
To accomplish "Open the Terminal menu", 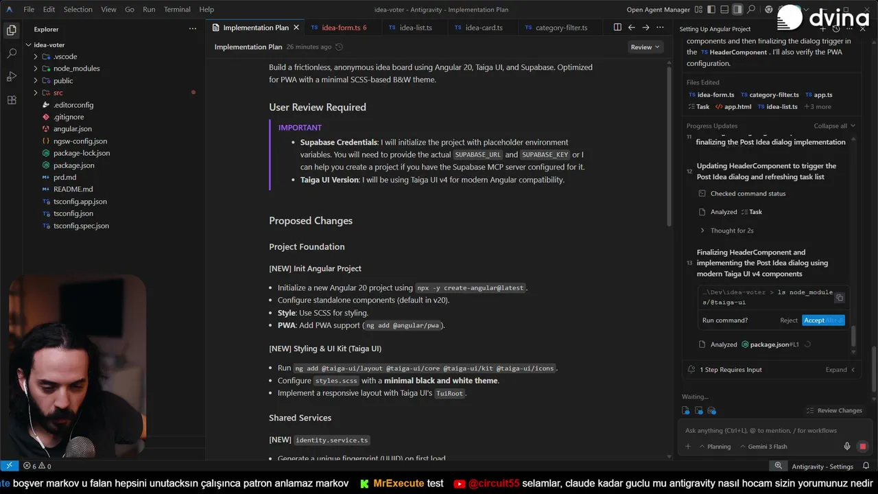I will click(177, 10).
